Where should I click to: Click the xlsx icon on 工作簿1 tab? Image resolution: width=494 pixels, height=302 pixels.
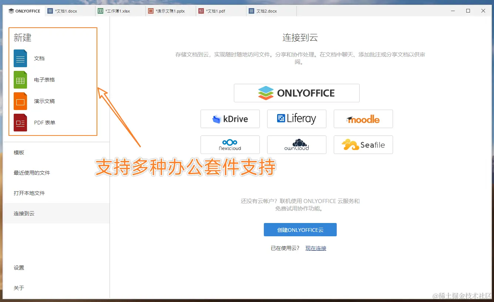coord(100,11)
